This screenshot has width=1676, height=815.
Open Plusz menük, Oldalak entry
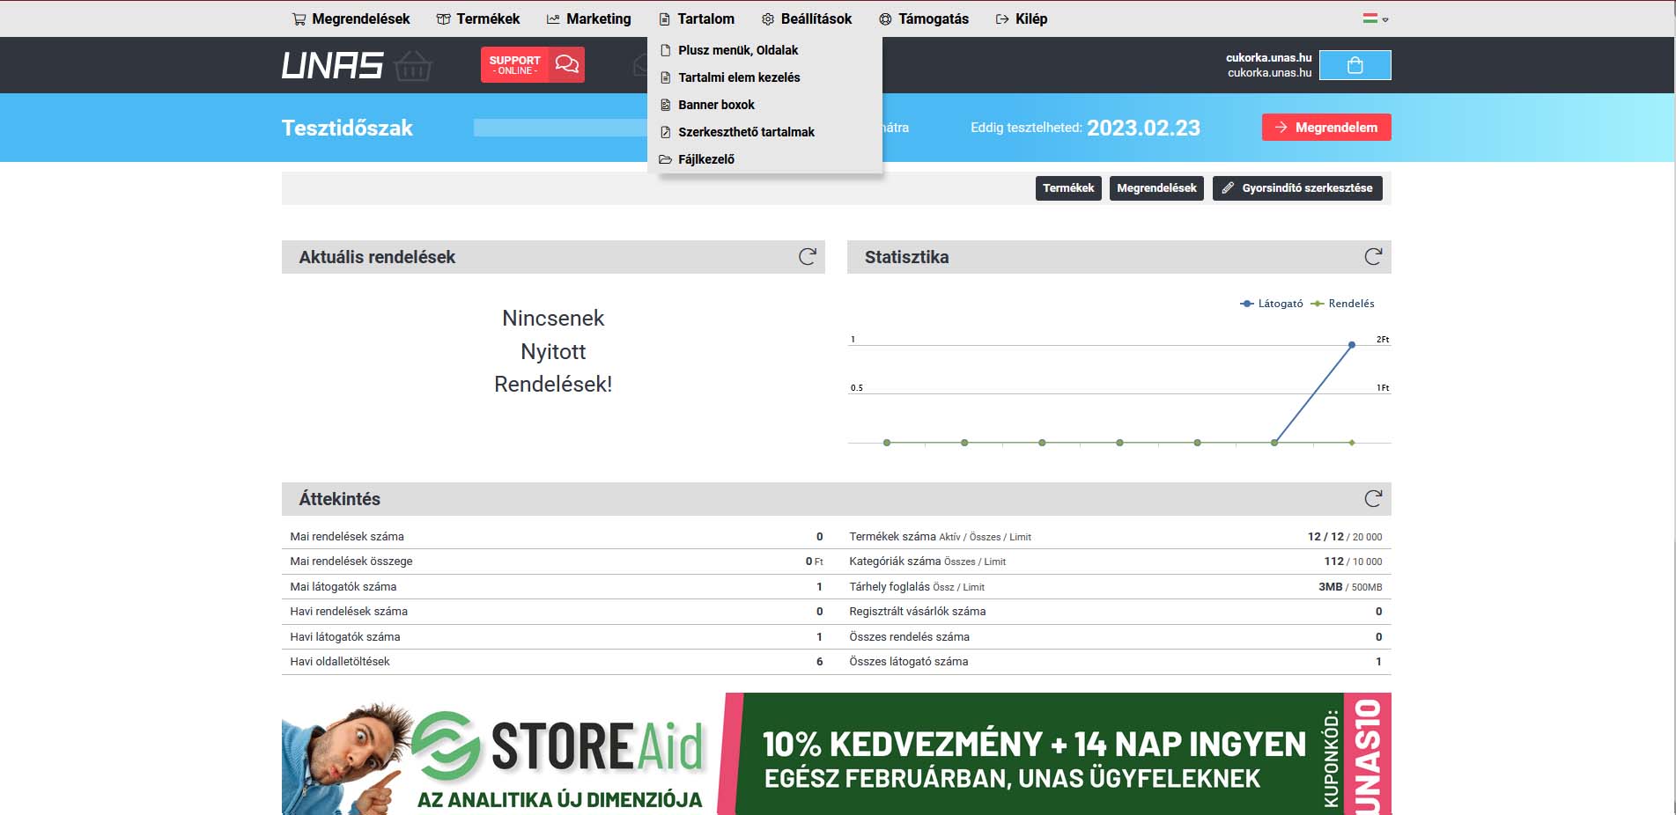tap(737, 50)
